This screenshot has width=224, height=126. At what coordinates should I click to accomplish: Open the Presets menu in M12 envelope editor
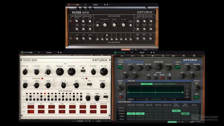[x=131, y=99]
